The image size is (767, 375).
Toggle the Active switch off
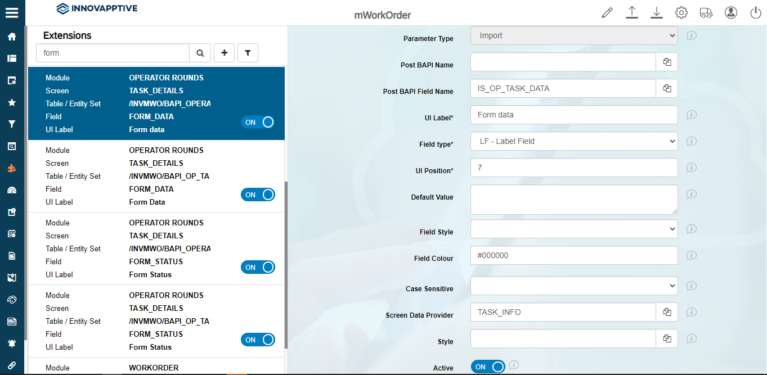tap(488, 367)
